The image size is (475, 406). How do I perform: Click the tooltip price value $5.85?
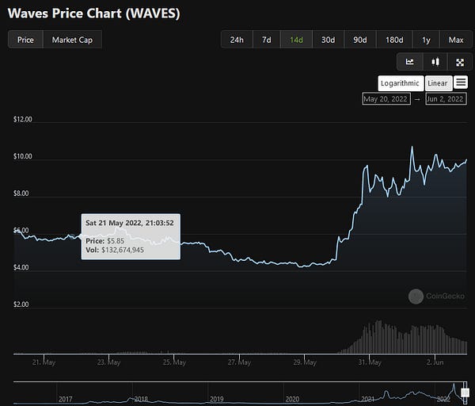116,241
